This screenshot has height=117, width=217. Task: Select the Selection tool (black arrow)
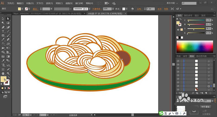3,19
